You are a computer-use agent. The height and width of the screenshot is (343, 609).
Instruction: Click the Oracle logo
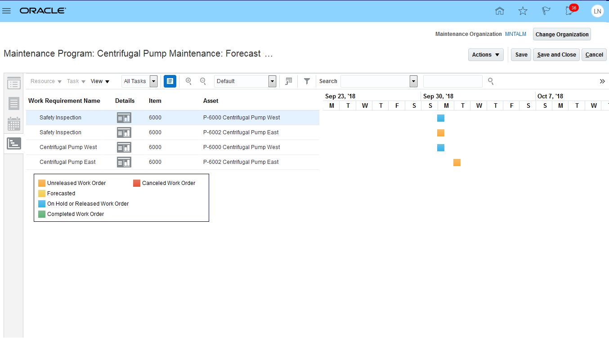tap(43, 11)
